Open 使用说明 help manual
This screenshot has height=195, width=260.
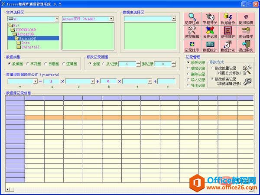pyautogui.click(x=246, y=19)
